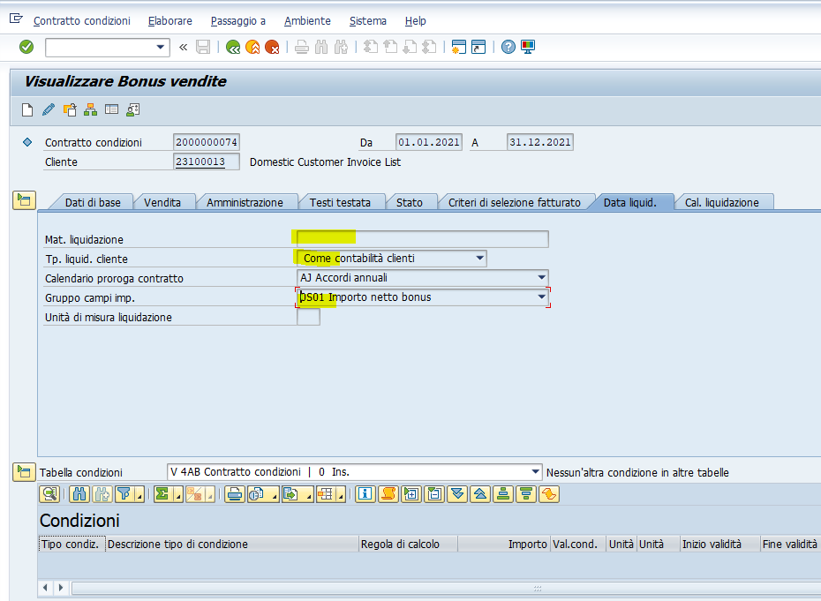Click the Create new document page icon

pyautogui.click(x=27, y=110)
